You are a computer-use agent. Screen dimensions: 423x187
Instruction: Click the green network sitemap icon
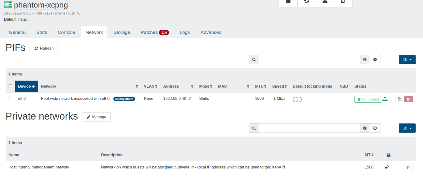385,99
